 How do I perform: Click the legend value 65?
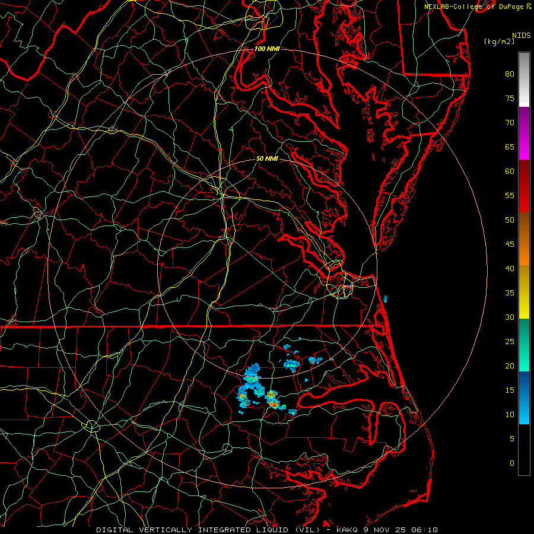(510, 147)
